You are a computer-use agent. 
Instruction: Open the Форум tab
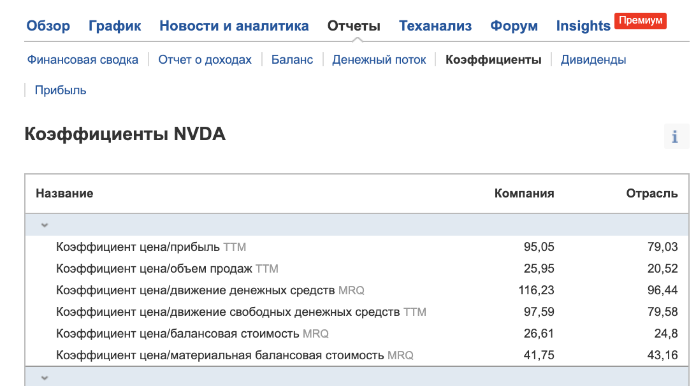[x=514, y=25]
